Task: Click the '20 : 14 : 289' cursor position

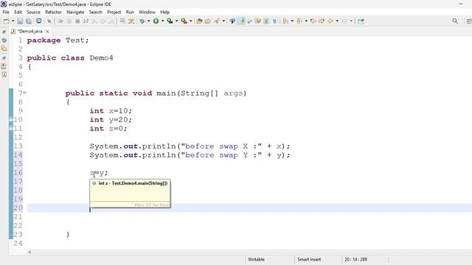Action: click(355, 259)
